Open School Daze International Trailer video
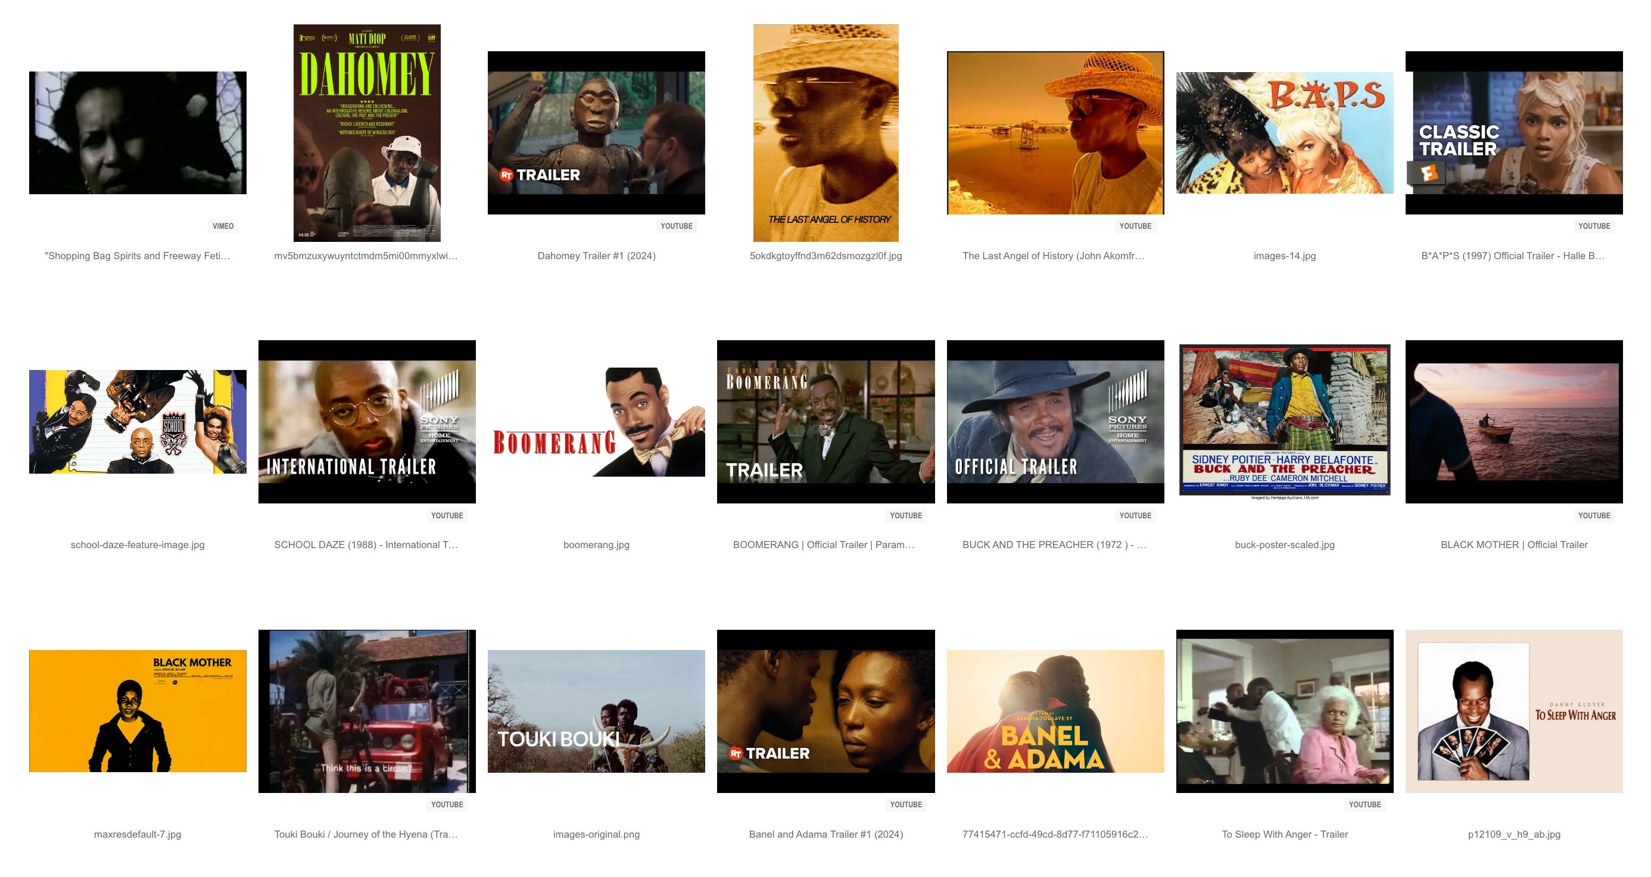This screenshot has width=1651, height=877. pyautogui.click(x=367, y=422)
